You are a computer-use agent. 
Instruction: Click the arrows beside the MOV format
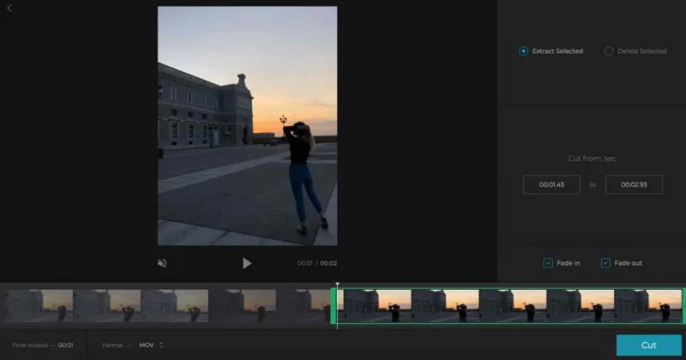point(161,345)
